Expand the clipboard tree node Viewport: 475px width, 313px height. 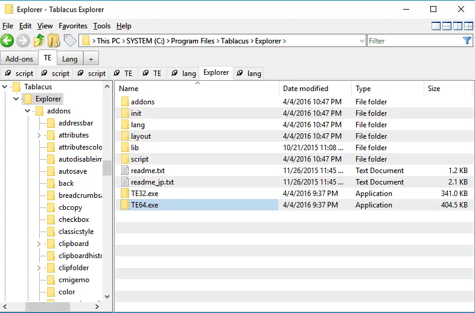[x=39, y=244]
